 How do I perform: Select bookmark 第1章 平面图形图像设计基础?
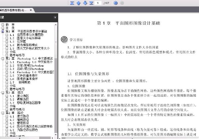[26, 31]
